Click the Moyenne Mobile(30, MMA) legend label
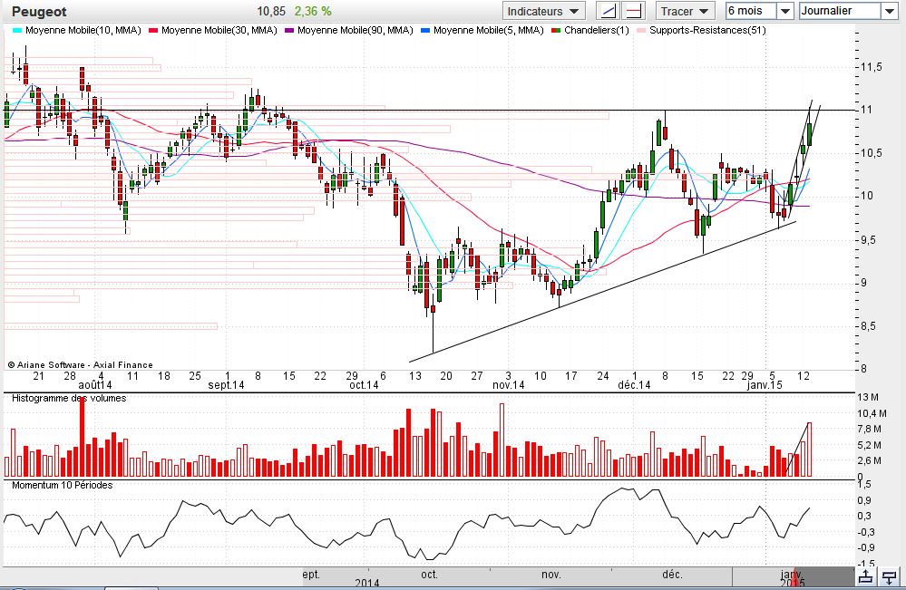 218,30
